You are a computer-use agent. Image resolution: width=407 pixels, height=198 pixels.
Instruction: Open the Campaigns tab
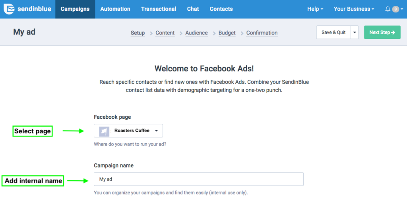pos(75,9)
